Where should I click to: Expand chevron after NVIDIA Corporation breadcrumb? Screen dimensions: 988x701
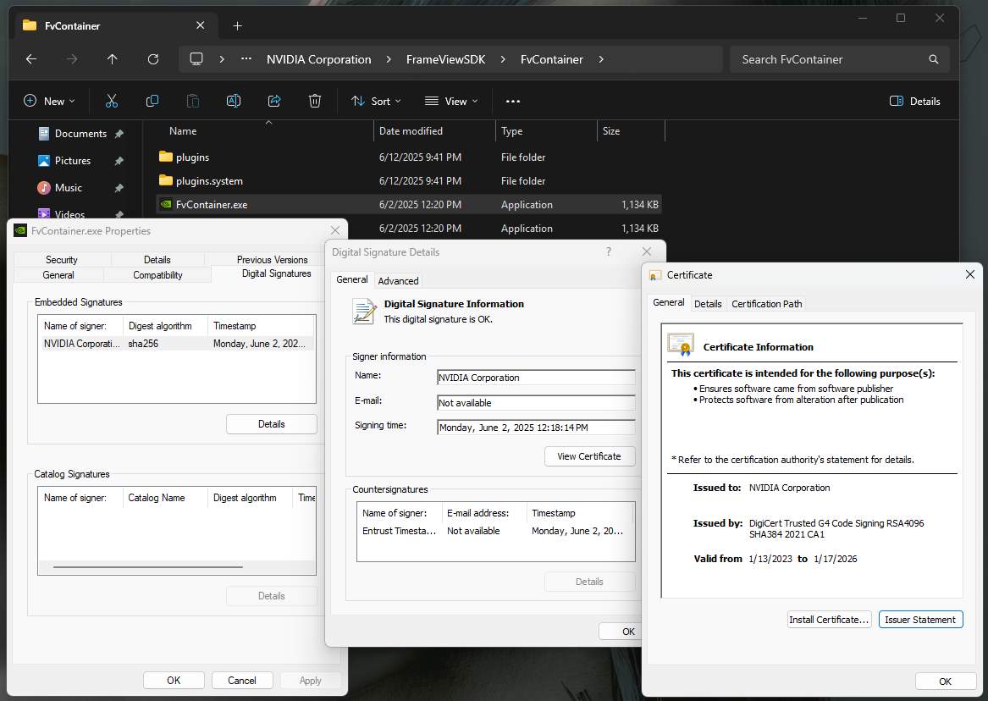coord(389,59)
